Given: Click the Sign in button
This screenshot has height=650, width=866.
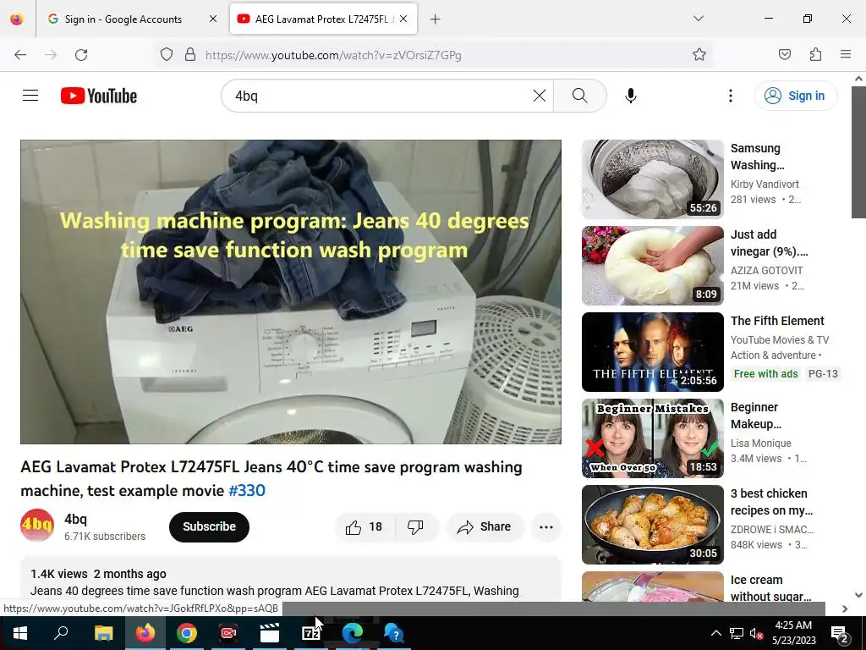Looking at the screenshot, I should 796,96.
